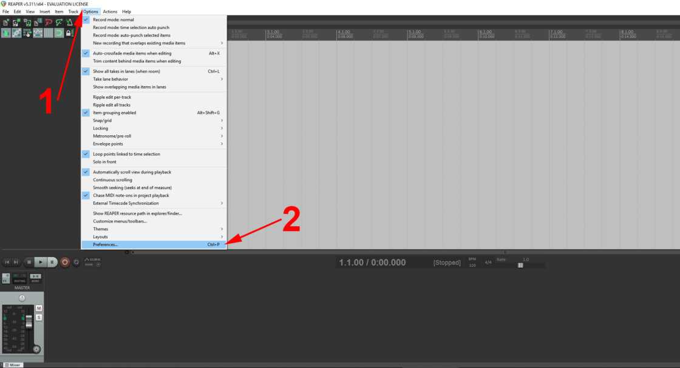Expand the Envelope points submenu
The width and height of the screenshot is (680, 368).
click(x=154, y=144)
